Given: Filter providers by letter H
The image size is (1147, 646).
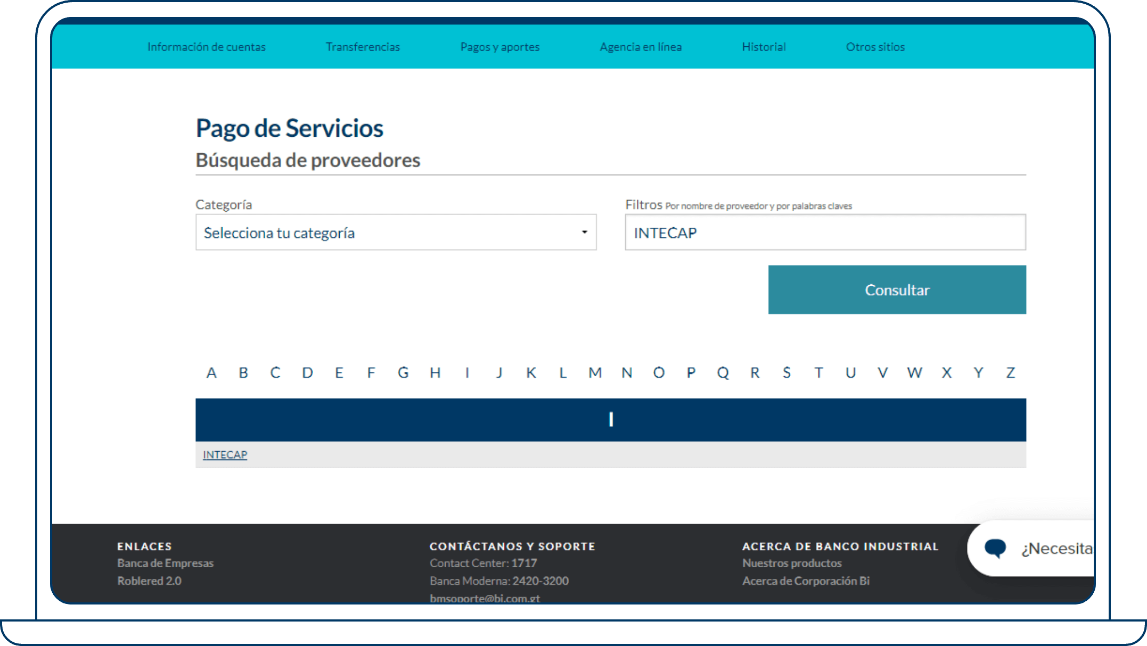Looking at the screenshot, I should coord(435,372).
